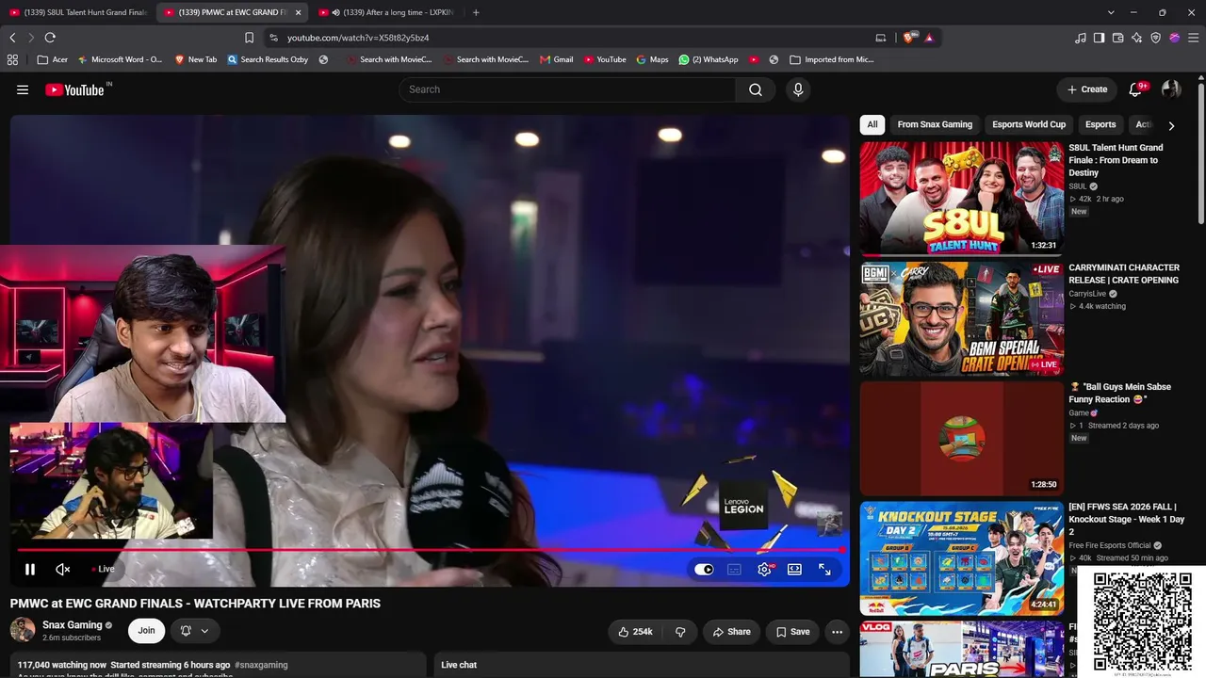This screenshot has width=1206, height=678.
Task: Open Brave Shields lion icon
Action: [x=908, y=38]
